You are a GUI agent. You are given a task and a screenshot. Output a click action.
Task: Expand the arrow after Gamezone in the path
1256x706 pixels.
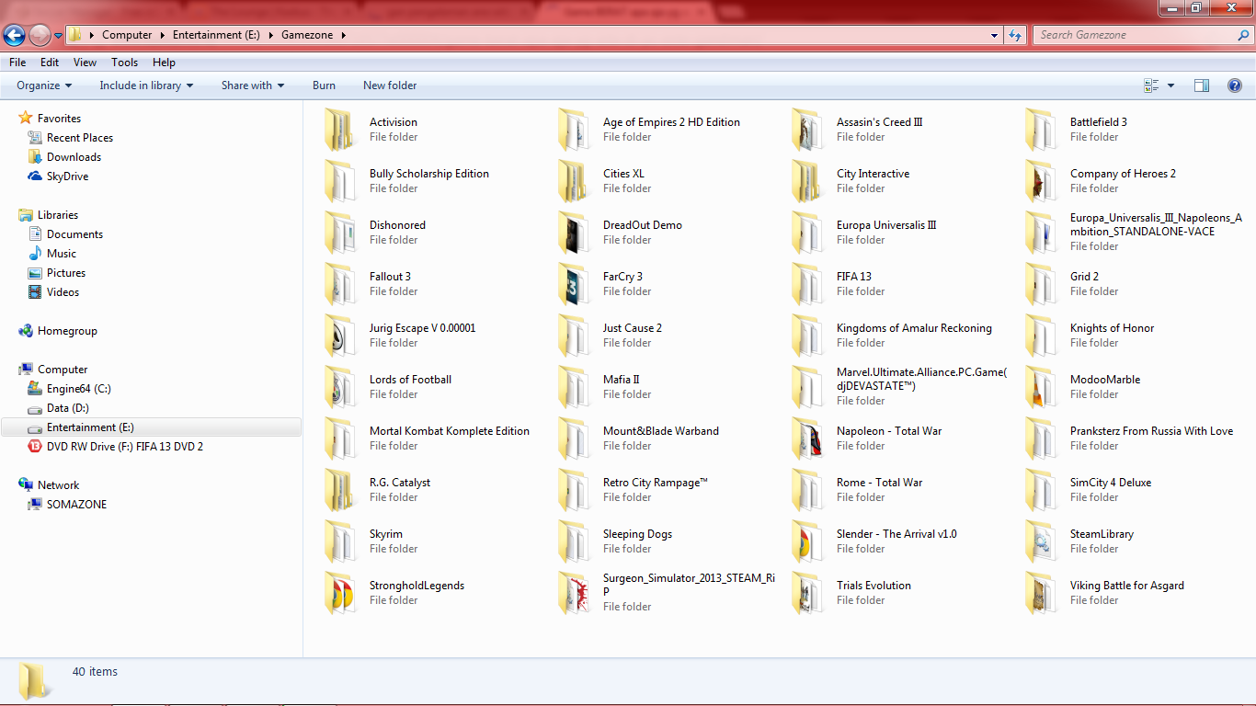344,35
